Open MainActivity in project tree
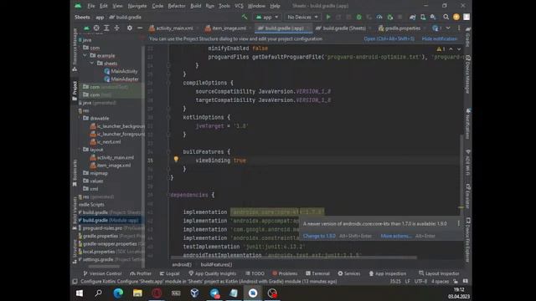Screen dimensions: 536x301 [121, 71]
